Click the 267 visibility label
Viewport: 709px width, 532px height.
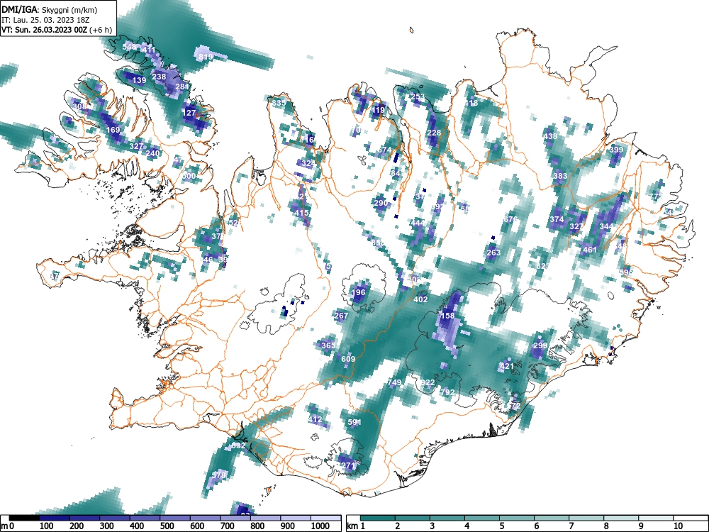(342, 316)
